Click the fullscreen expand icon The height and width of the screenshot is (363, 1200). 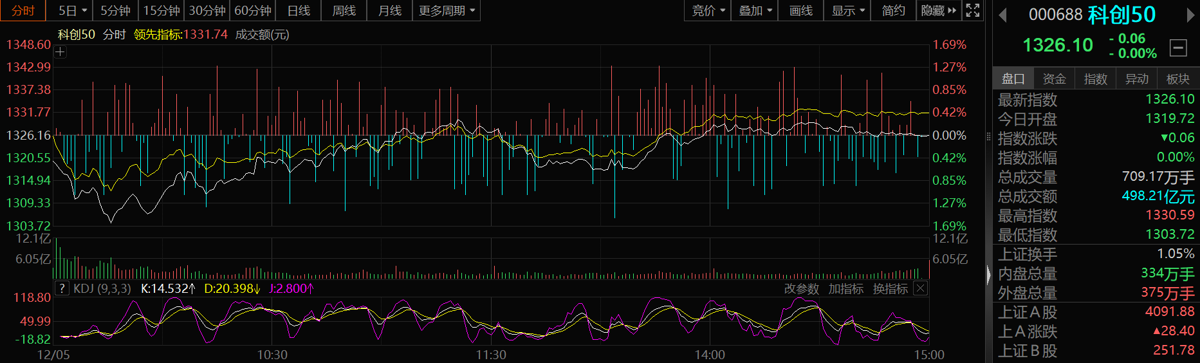pos(973,10)
